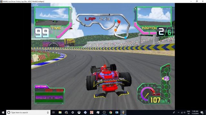Image resolution: width=206 pixels, height=115 pixels.
Task: Focus the 'Type here to search' box
Action: 28,112
